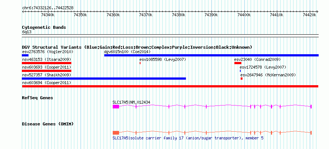The height and width of the screenshot is (149, 329).
Task: Select the red loss bar under nsv603693
Action: 47,71
